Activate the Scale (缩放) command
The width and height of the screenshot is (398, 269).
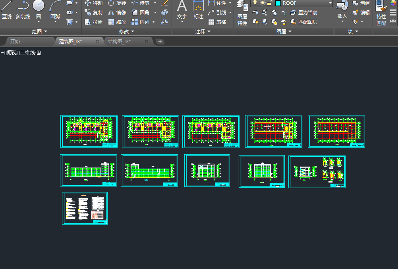117,22
